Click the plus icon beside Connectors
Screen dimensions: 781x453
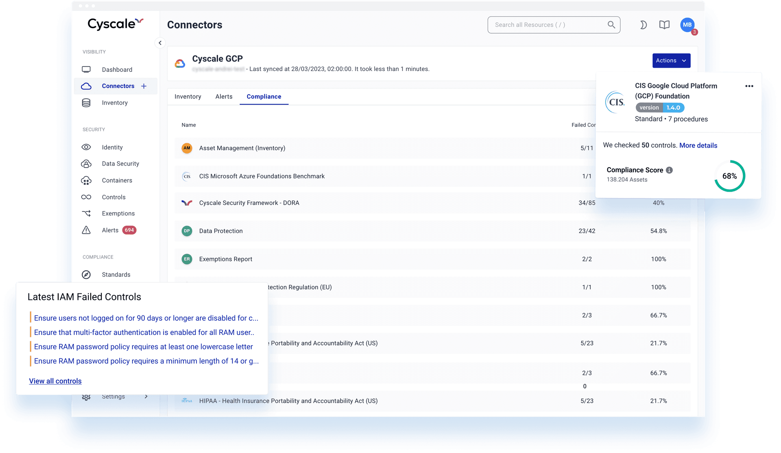coord(144,86)
